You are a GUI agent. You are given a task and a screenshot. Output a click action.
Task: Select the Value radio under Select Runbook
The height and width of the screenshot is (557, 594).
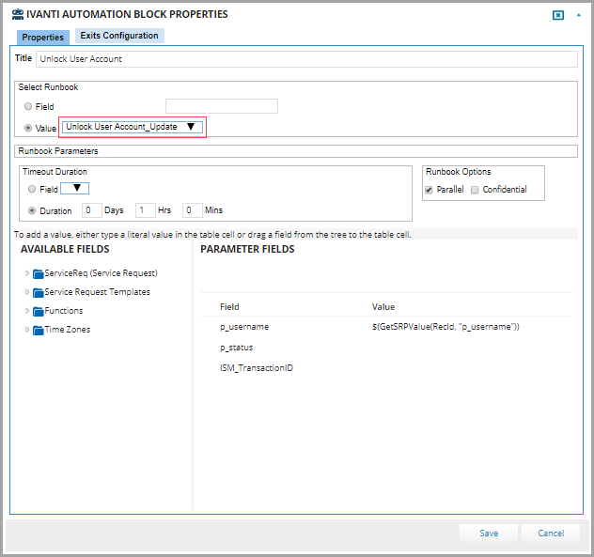point(29,127)
